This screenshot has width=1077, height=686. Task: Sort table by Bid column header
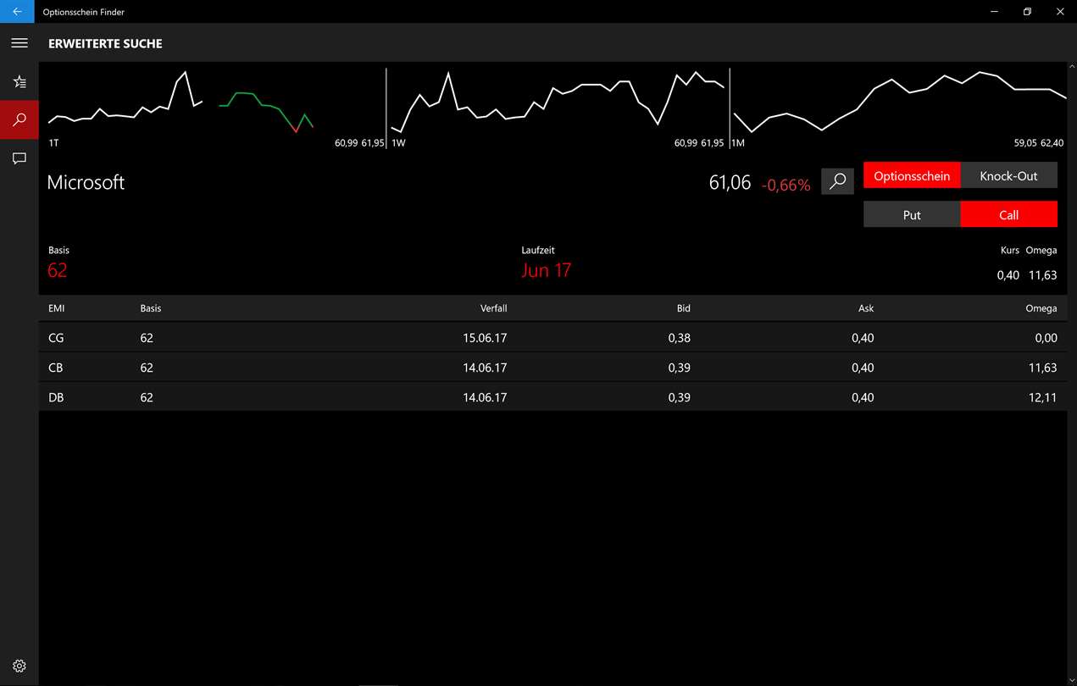click(x=683, y=308)
